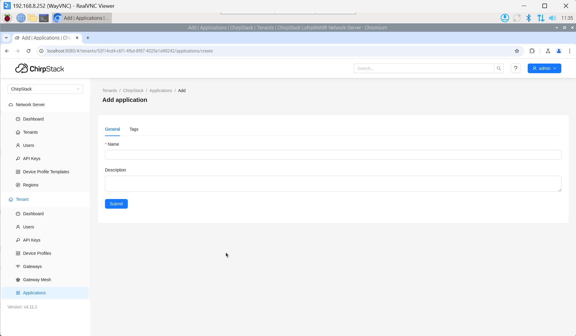Select the General tab
This screenshot has height=336, width=576.
pos(112,129)
